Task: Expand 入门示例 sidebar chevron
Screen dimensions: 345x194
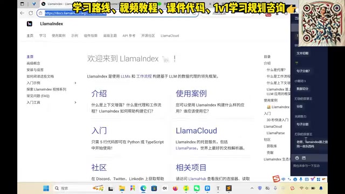Action: tap(75, 83)
